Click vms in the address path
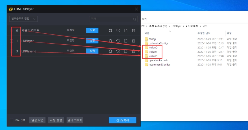This screenshot has height=130, width=248. 205,26
